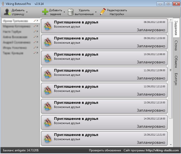Viewport: 181px width, 154px height.
Task: Open the Добавить задание dropdown arrow
Action: pyautogui.click(x=64, y=12)
